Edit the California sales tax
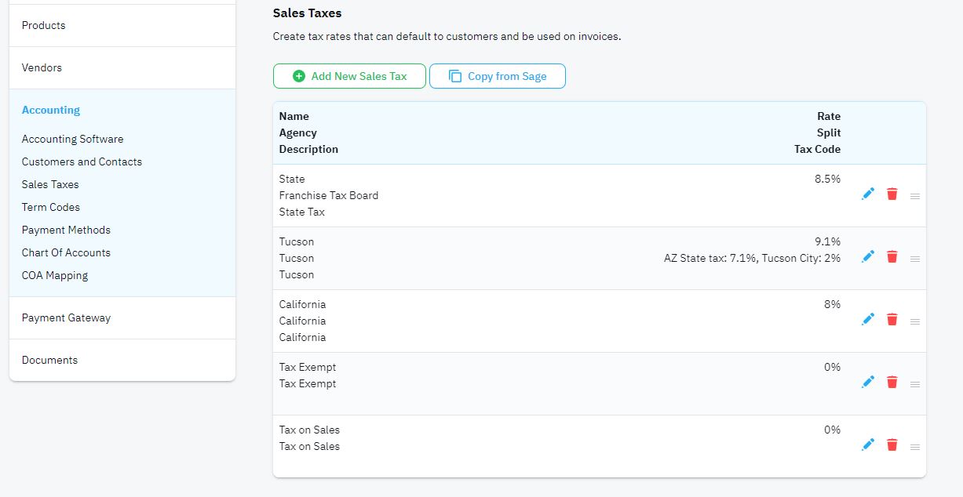Image resolution: width=963 pixels, height=497 pixels. coord(868,319)
